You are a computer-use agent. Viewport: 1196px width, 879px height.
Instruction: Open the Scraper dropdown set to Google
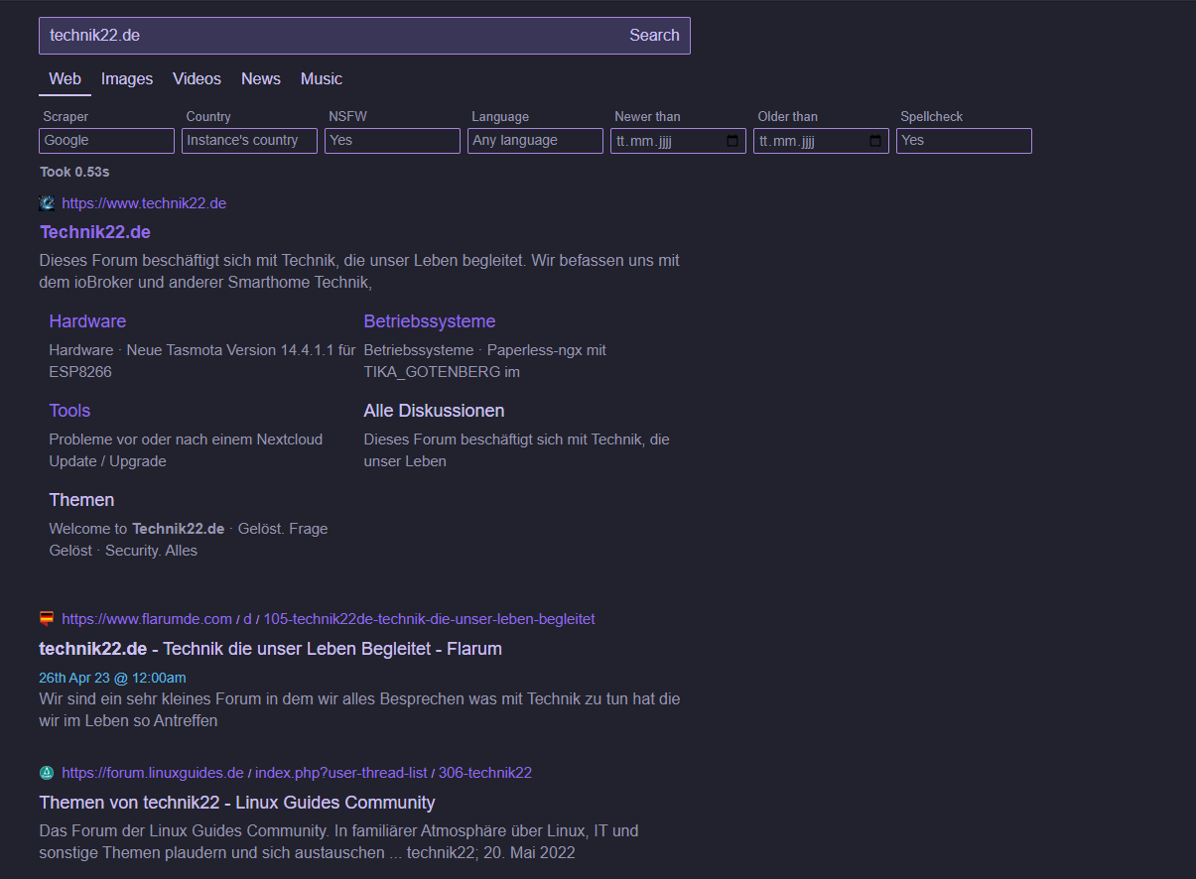click(x=107, y=141)
